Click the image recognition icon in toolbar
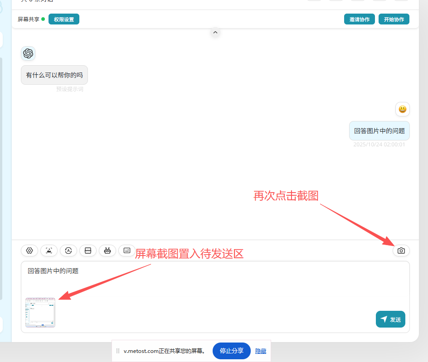The height and width of the screenshot is (362, 428). 49,251
